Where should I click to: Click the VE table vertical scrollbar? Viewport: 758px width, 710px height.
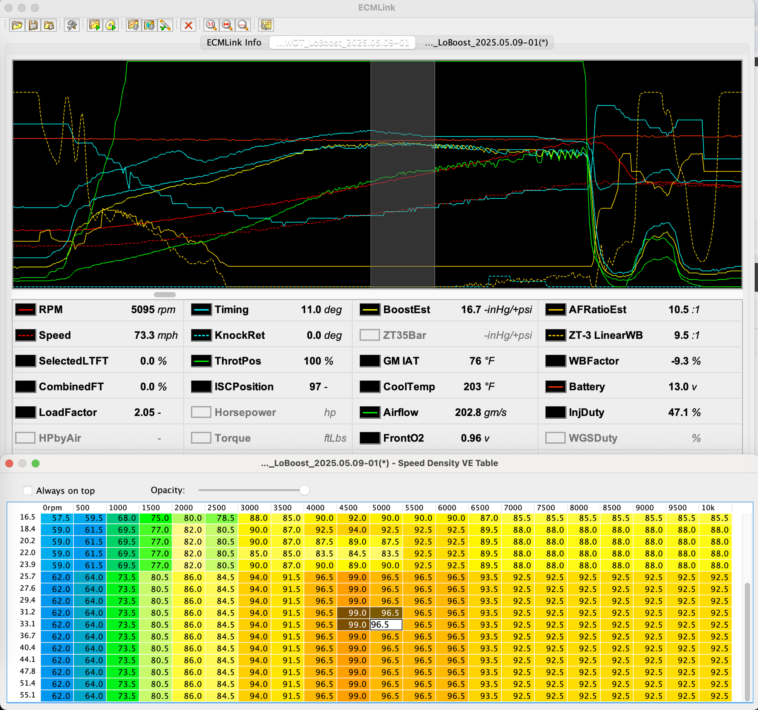pyautogui.click(x=747, y=641)
